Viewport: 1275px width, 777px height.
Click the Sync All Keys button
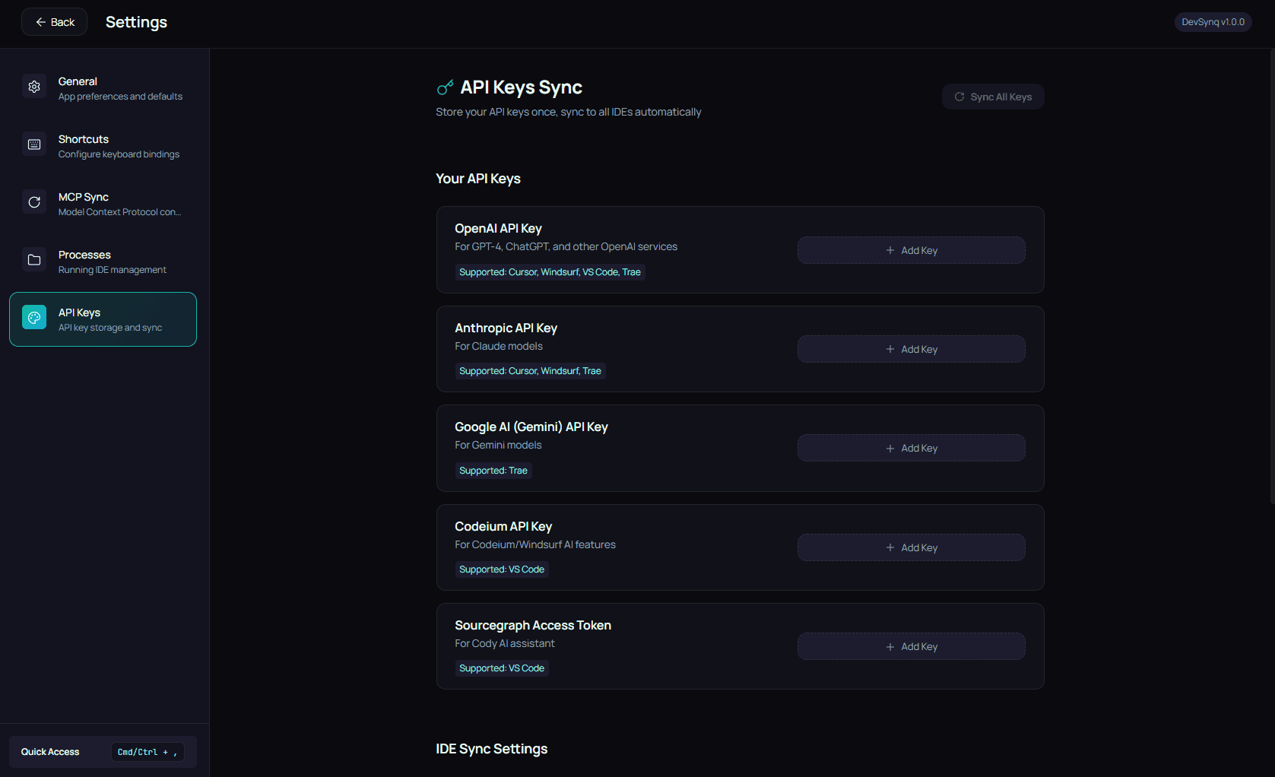click(x=993, y=96)
